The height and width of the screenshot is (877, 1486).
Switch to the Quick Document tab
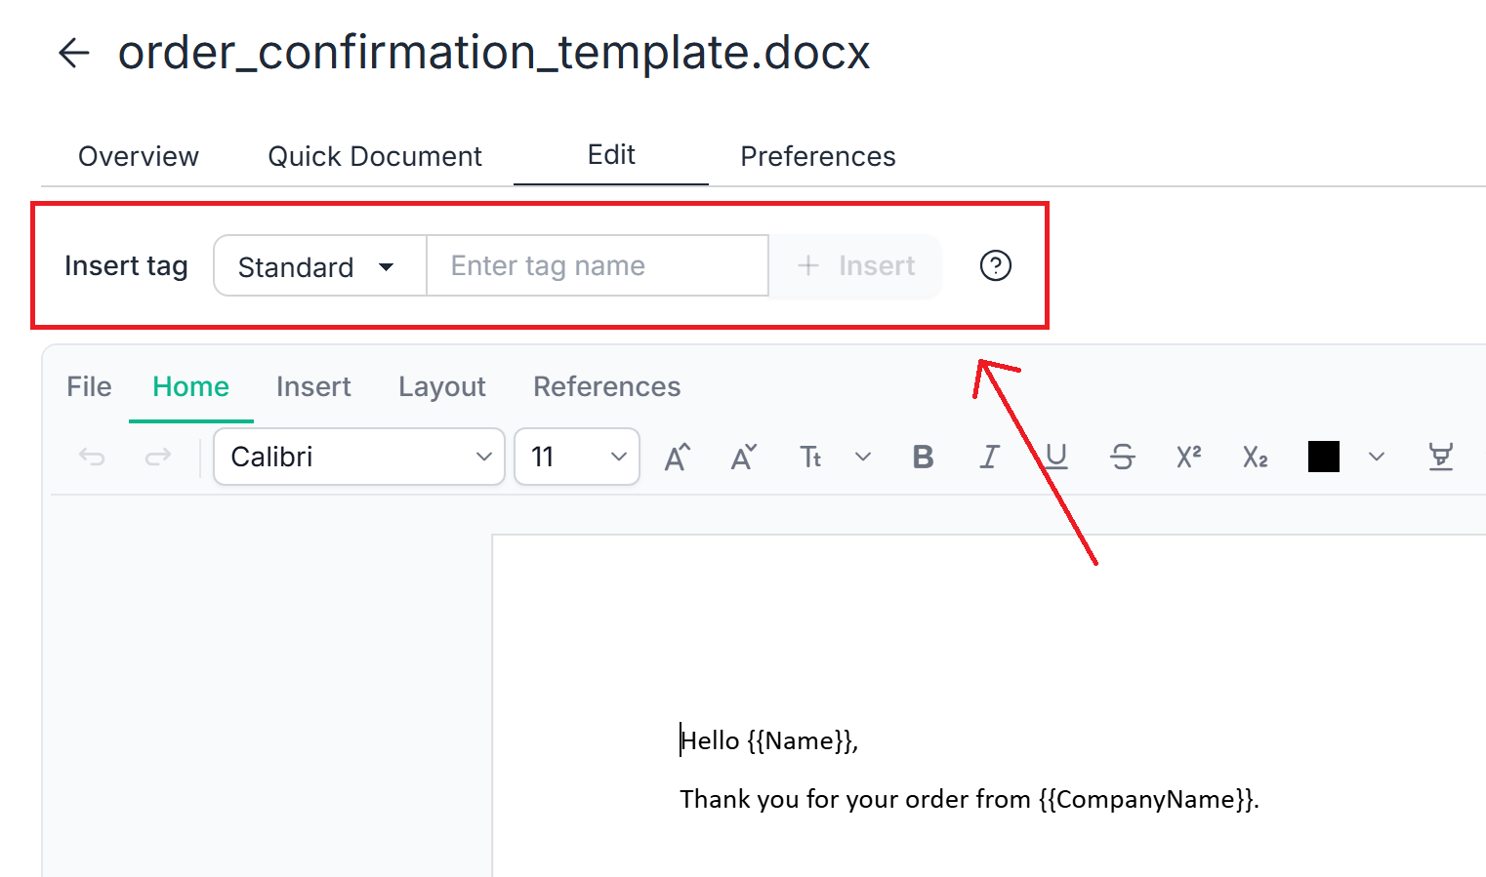click(375, 156)
